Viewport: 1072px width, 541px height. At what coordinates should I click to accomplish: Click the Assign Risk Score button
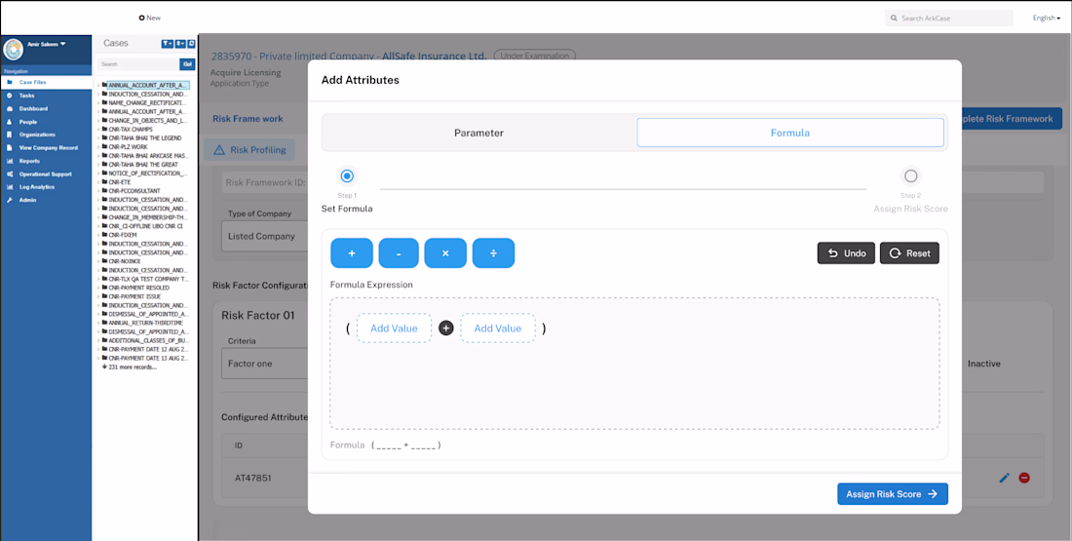click(x=892, y=494)
